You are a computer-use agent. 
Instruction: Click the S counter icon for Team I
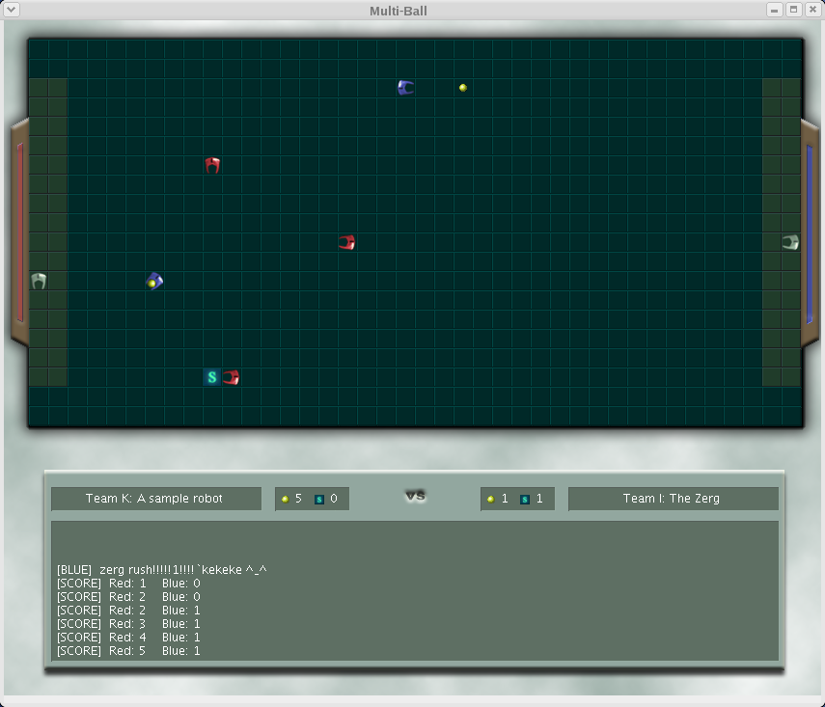[x=525, y=500]
